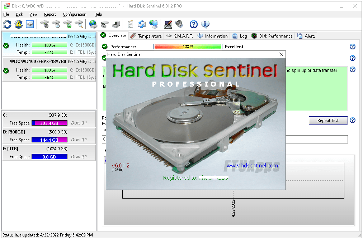Switch to the Temperature tab
The width and height of the screenshot is (363, 239).
146,36
